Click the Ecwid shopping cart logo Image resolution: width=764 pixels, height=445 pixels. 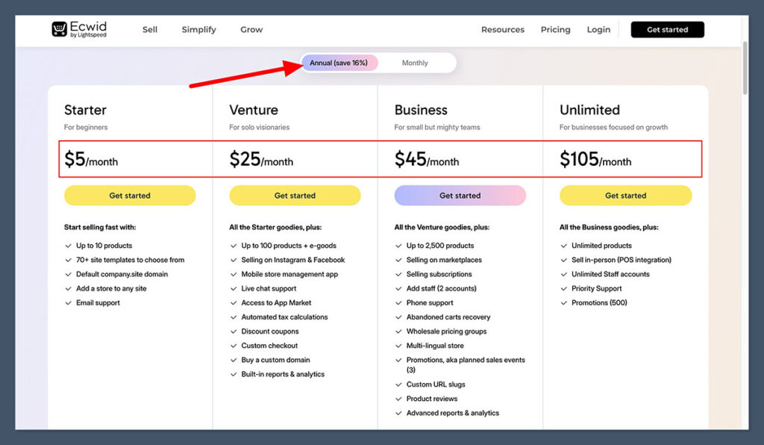(x=60, y=29)
